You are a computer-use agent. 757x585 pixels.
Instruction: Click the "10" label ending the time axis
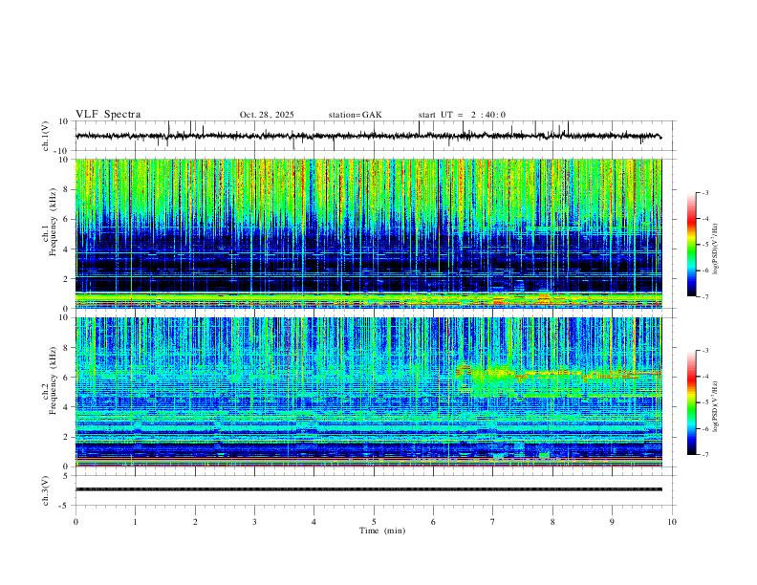tap(672, 522)
